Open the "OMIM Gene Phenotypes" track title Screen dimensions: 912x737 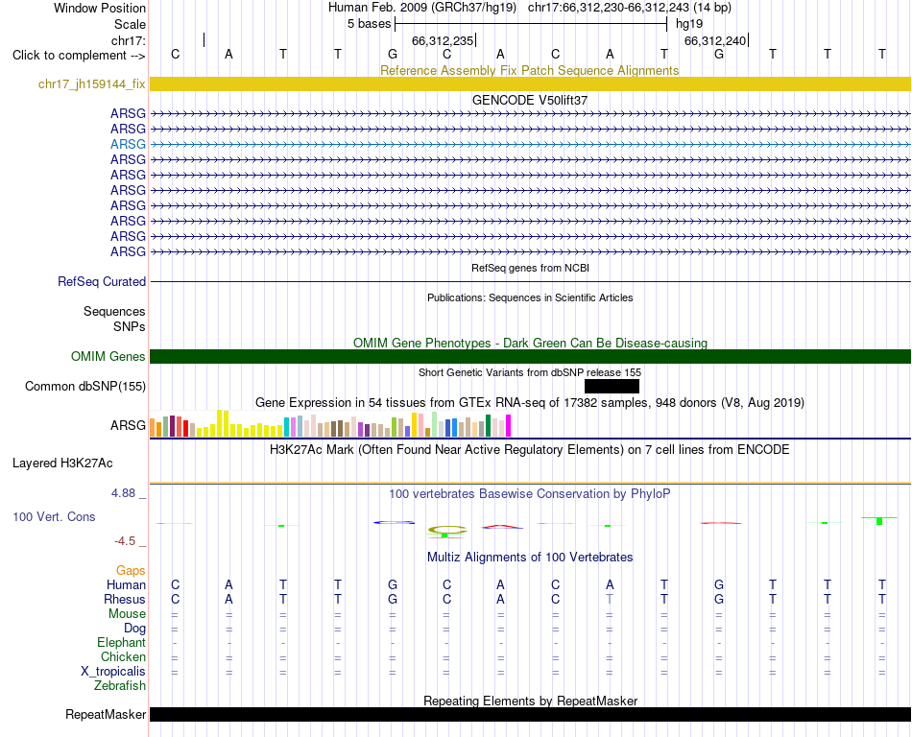530,343
